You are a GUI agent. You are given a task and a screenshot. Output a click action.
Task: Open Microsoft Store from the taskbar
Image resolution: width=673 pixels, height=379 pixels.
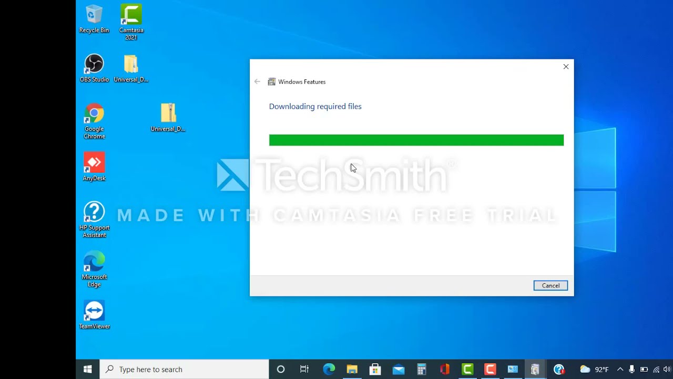coord(375,369)
